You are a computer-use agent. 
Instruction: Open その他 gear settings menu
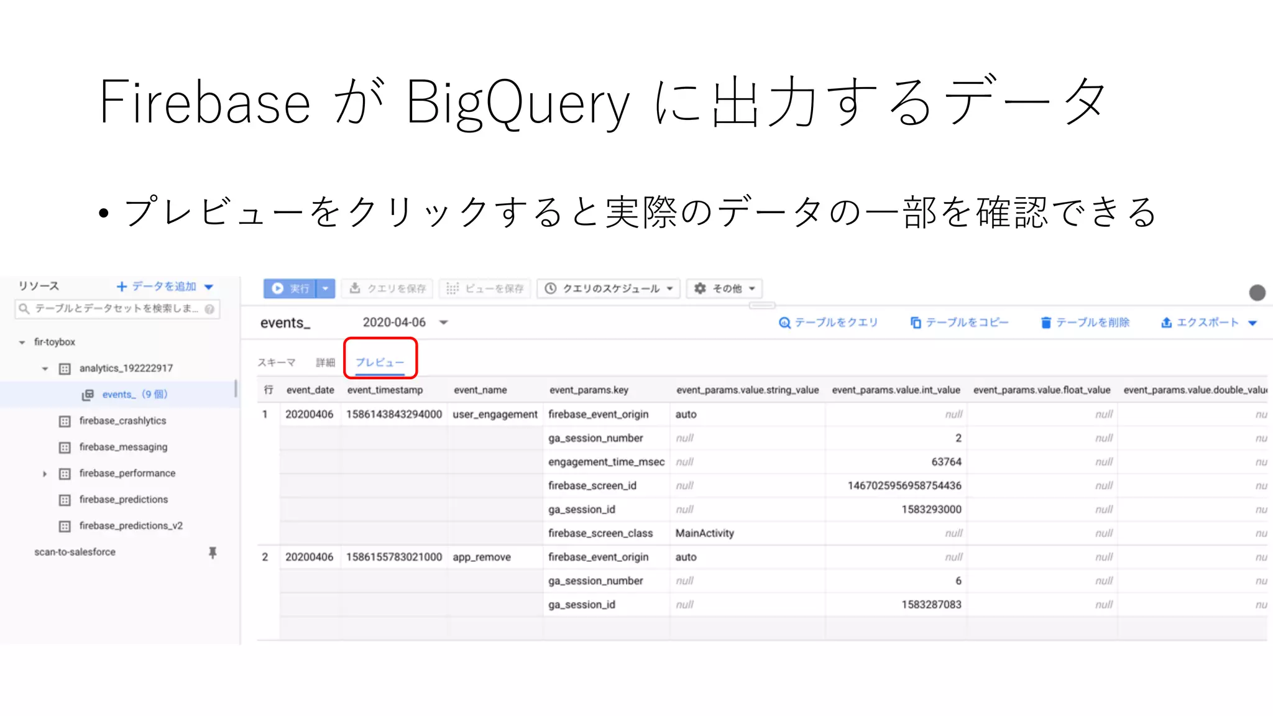(724, 288)
